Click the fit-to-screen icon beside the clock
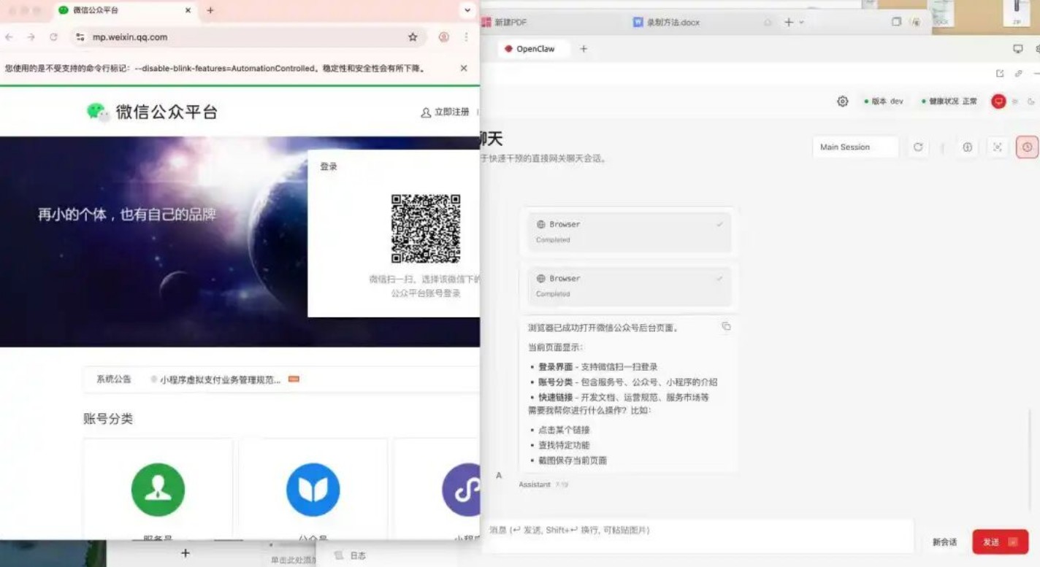Image resolution: width=1040 pixels, height=567 pixels. click(997, 147)
